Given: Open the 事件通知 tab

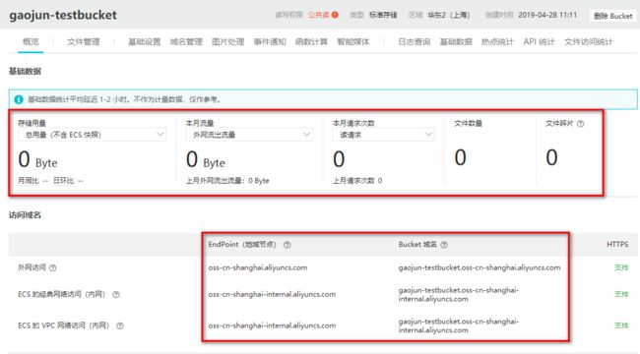Looking at the screenshot, I should coord(270,41).
